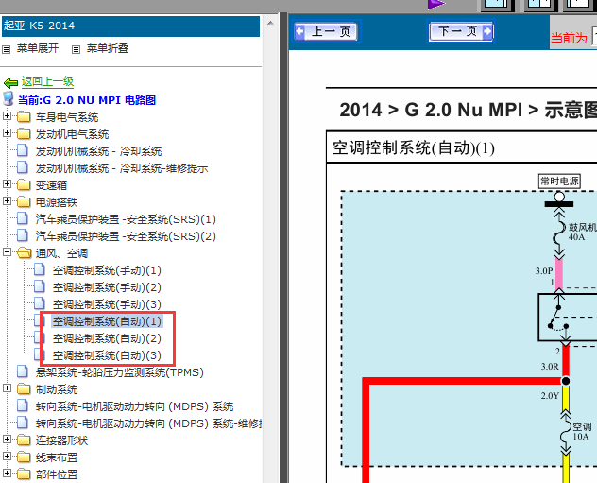Viewport: 597px width, 483px height.
Task: Open 空调控制系统(自动)(2) diagram
Action: pyautogui.click(x=107, y=338)
